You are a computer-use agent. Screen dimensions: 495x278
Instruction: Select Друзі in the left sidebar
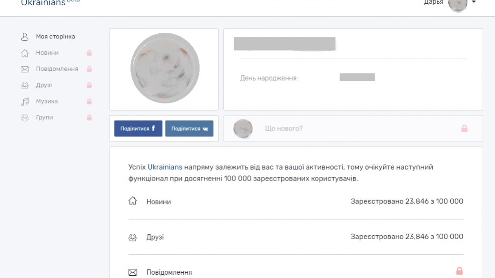[44, 85]
